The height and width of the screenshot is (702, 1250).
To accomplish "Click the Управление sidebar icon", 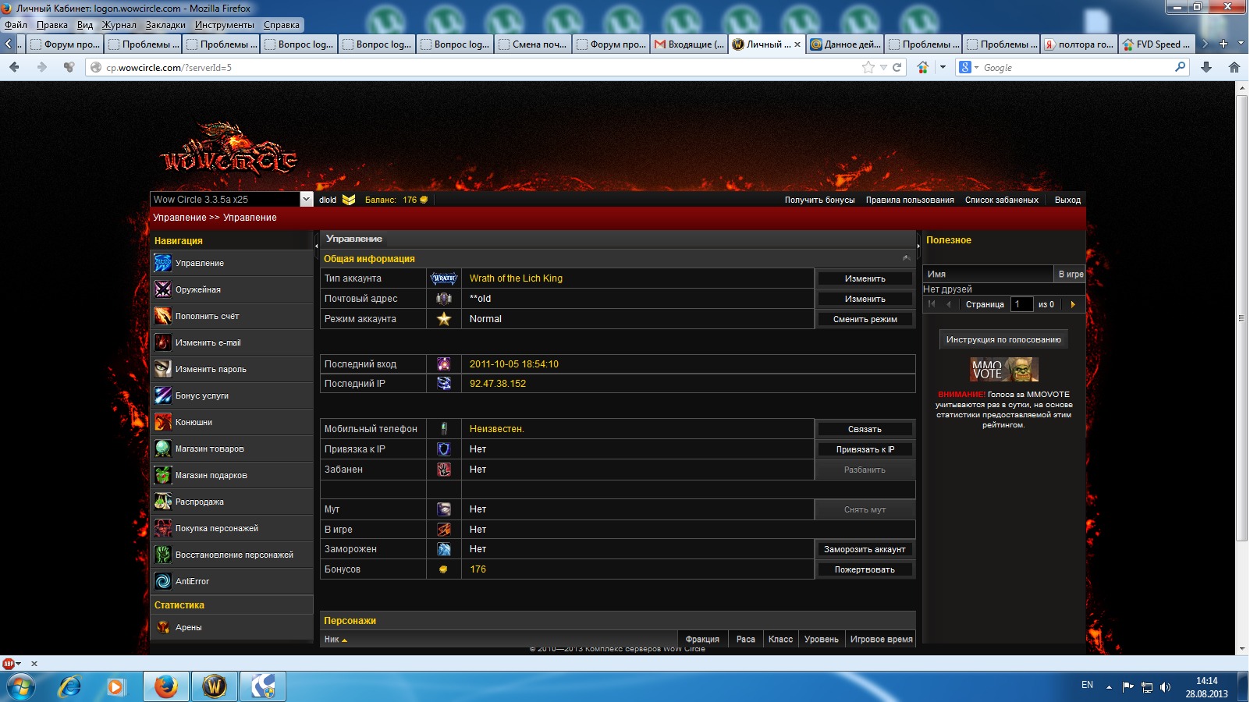I will (162, 264).
